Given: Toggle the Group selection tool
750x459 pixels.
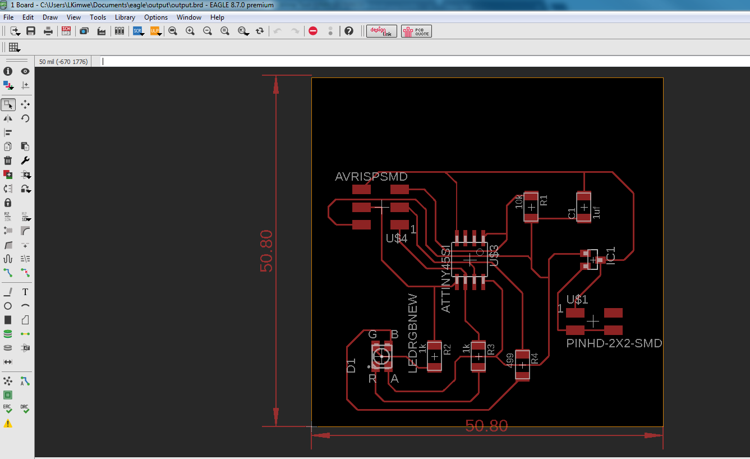Looking at the screenshot, I should point(8,104).
